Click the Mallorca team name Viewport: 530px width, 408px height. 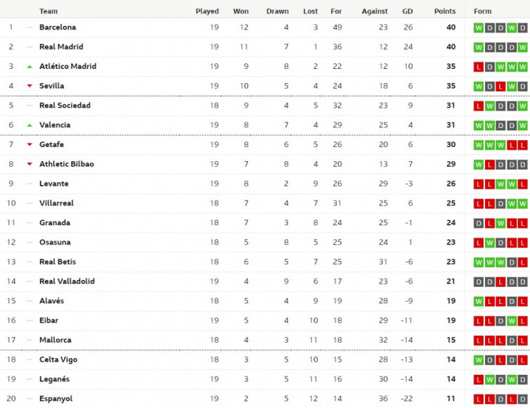pyautogui.click(x=55, y=340)
